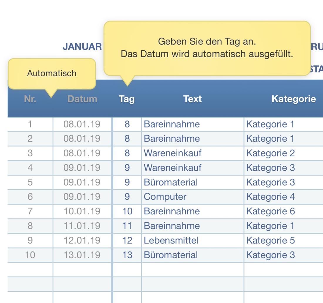Select Büromaterial in row 5
Viewport: 323px width, 303px height.
pos(170,182)
